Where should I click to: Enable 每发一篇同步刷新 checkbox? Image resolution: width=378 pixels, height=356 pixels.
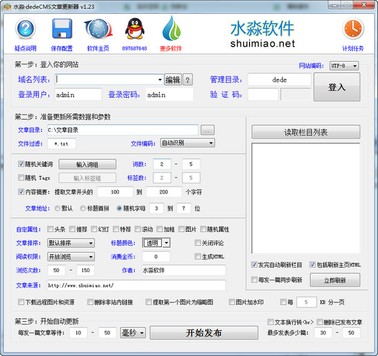[x=254, y=280]
